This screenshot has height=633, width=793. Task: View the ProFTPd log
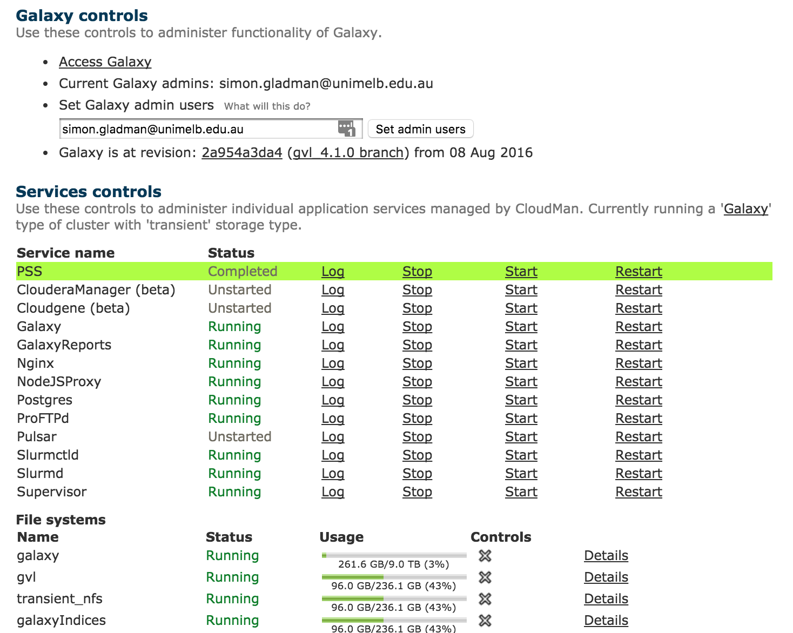tap(333, 419)
